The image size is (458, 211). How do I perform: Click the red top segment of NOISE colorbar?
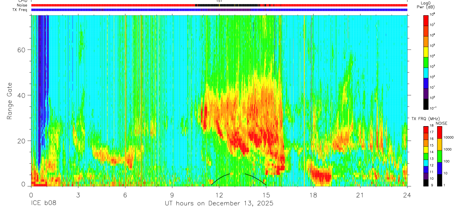click(440, 132)
